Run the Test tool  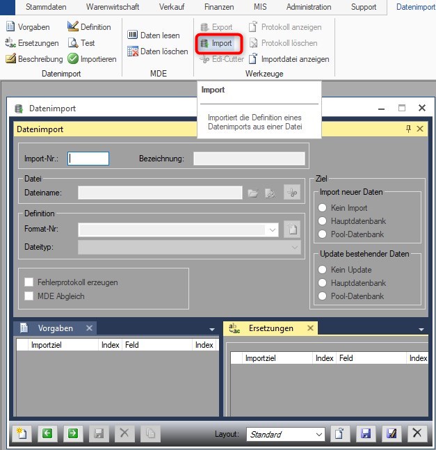point(73,43)
